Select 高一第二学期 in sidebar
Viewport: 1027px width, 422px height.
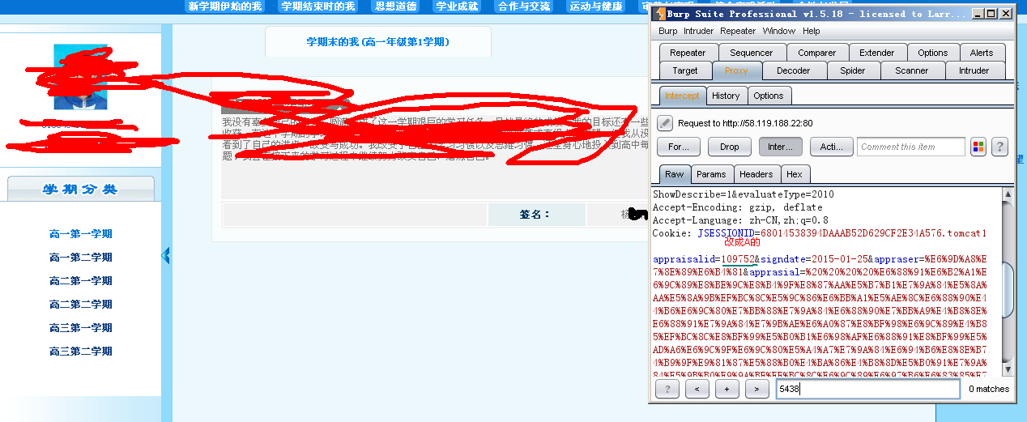coord(80,258)
